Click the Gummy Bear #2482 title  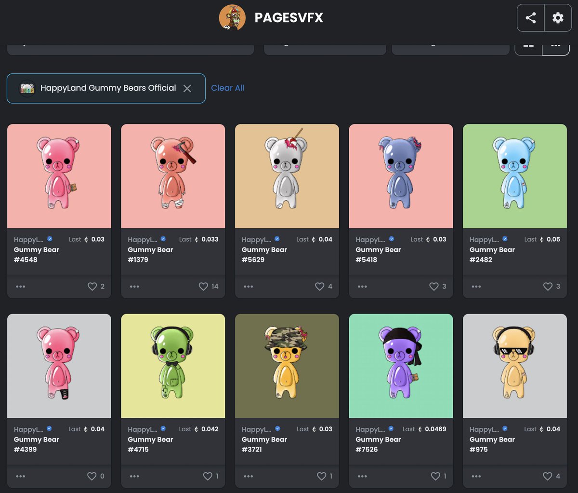pos(492,255)
